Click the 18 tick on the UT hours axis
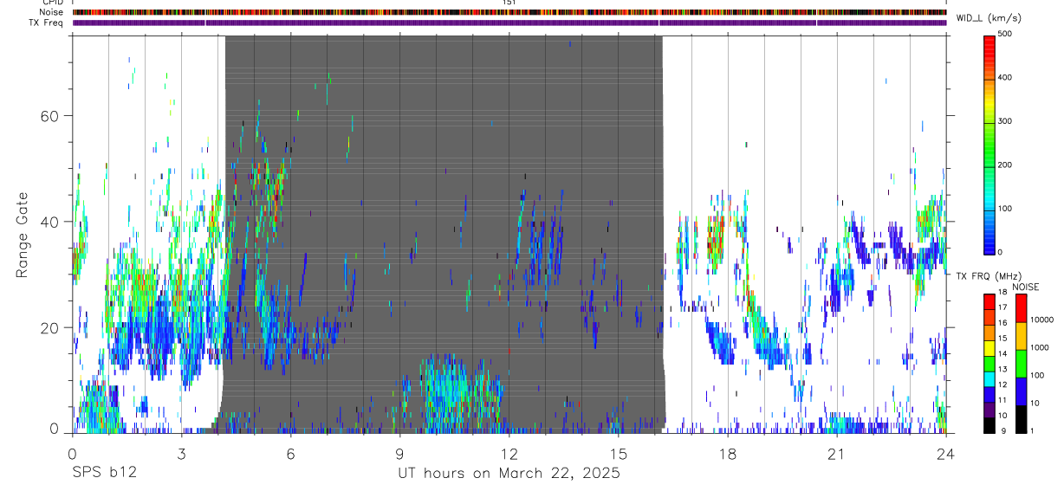The width and height of the screenshot is (1064, 491). 727,453
